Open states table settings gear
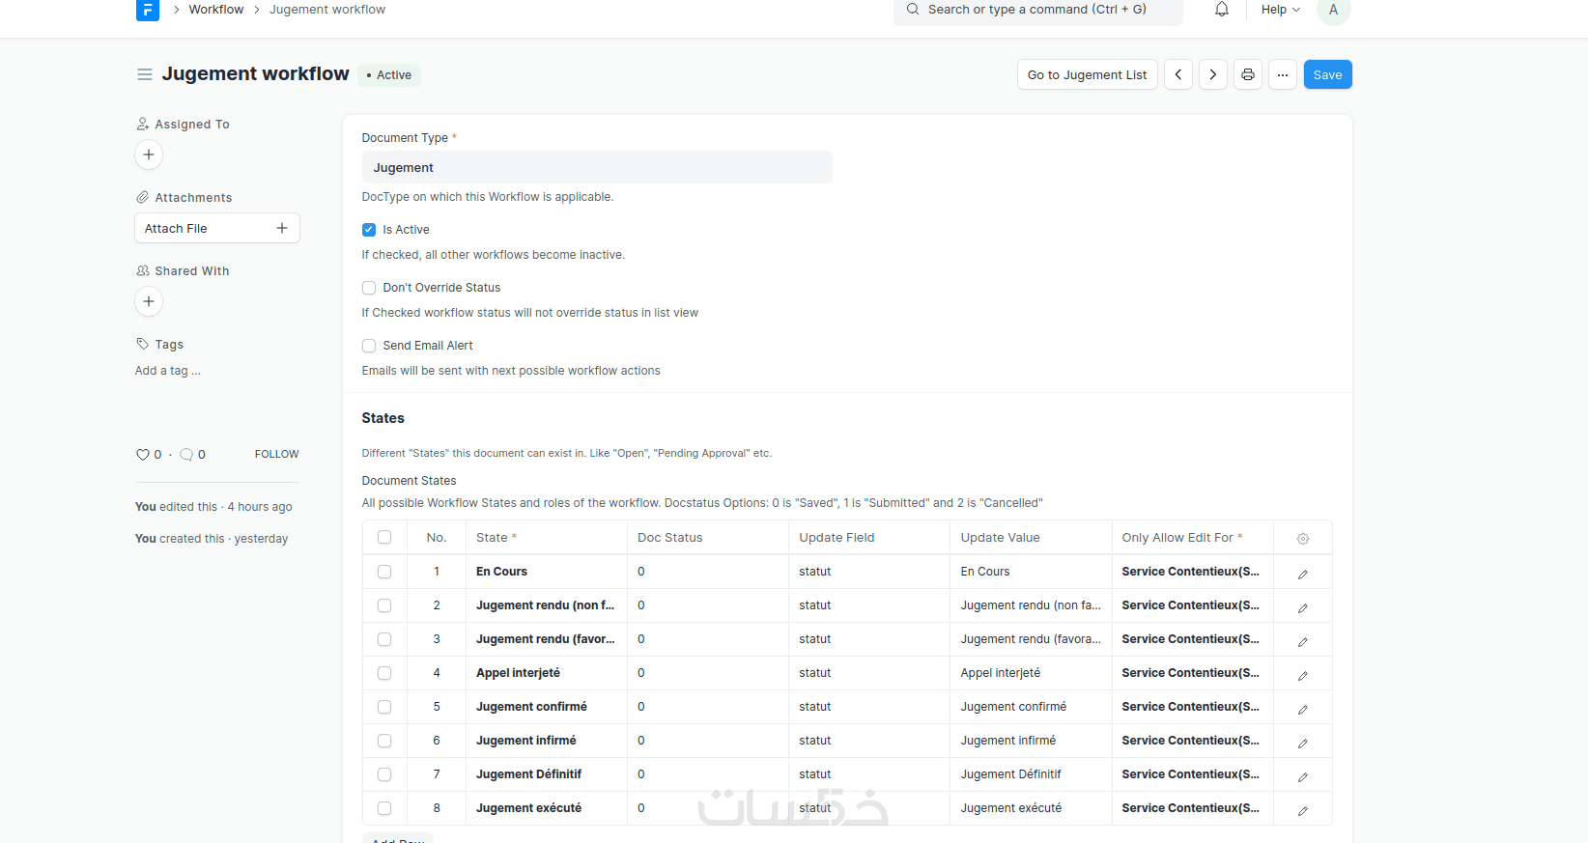This screenshot has width=1588, height=843. 1302,539
